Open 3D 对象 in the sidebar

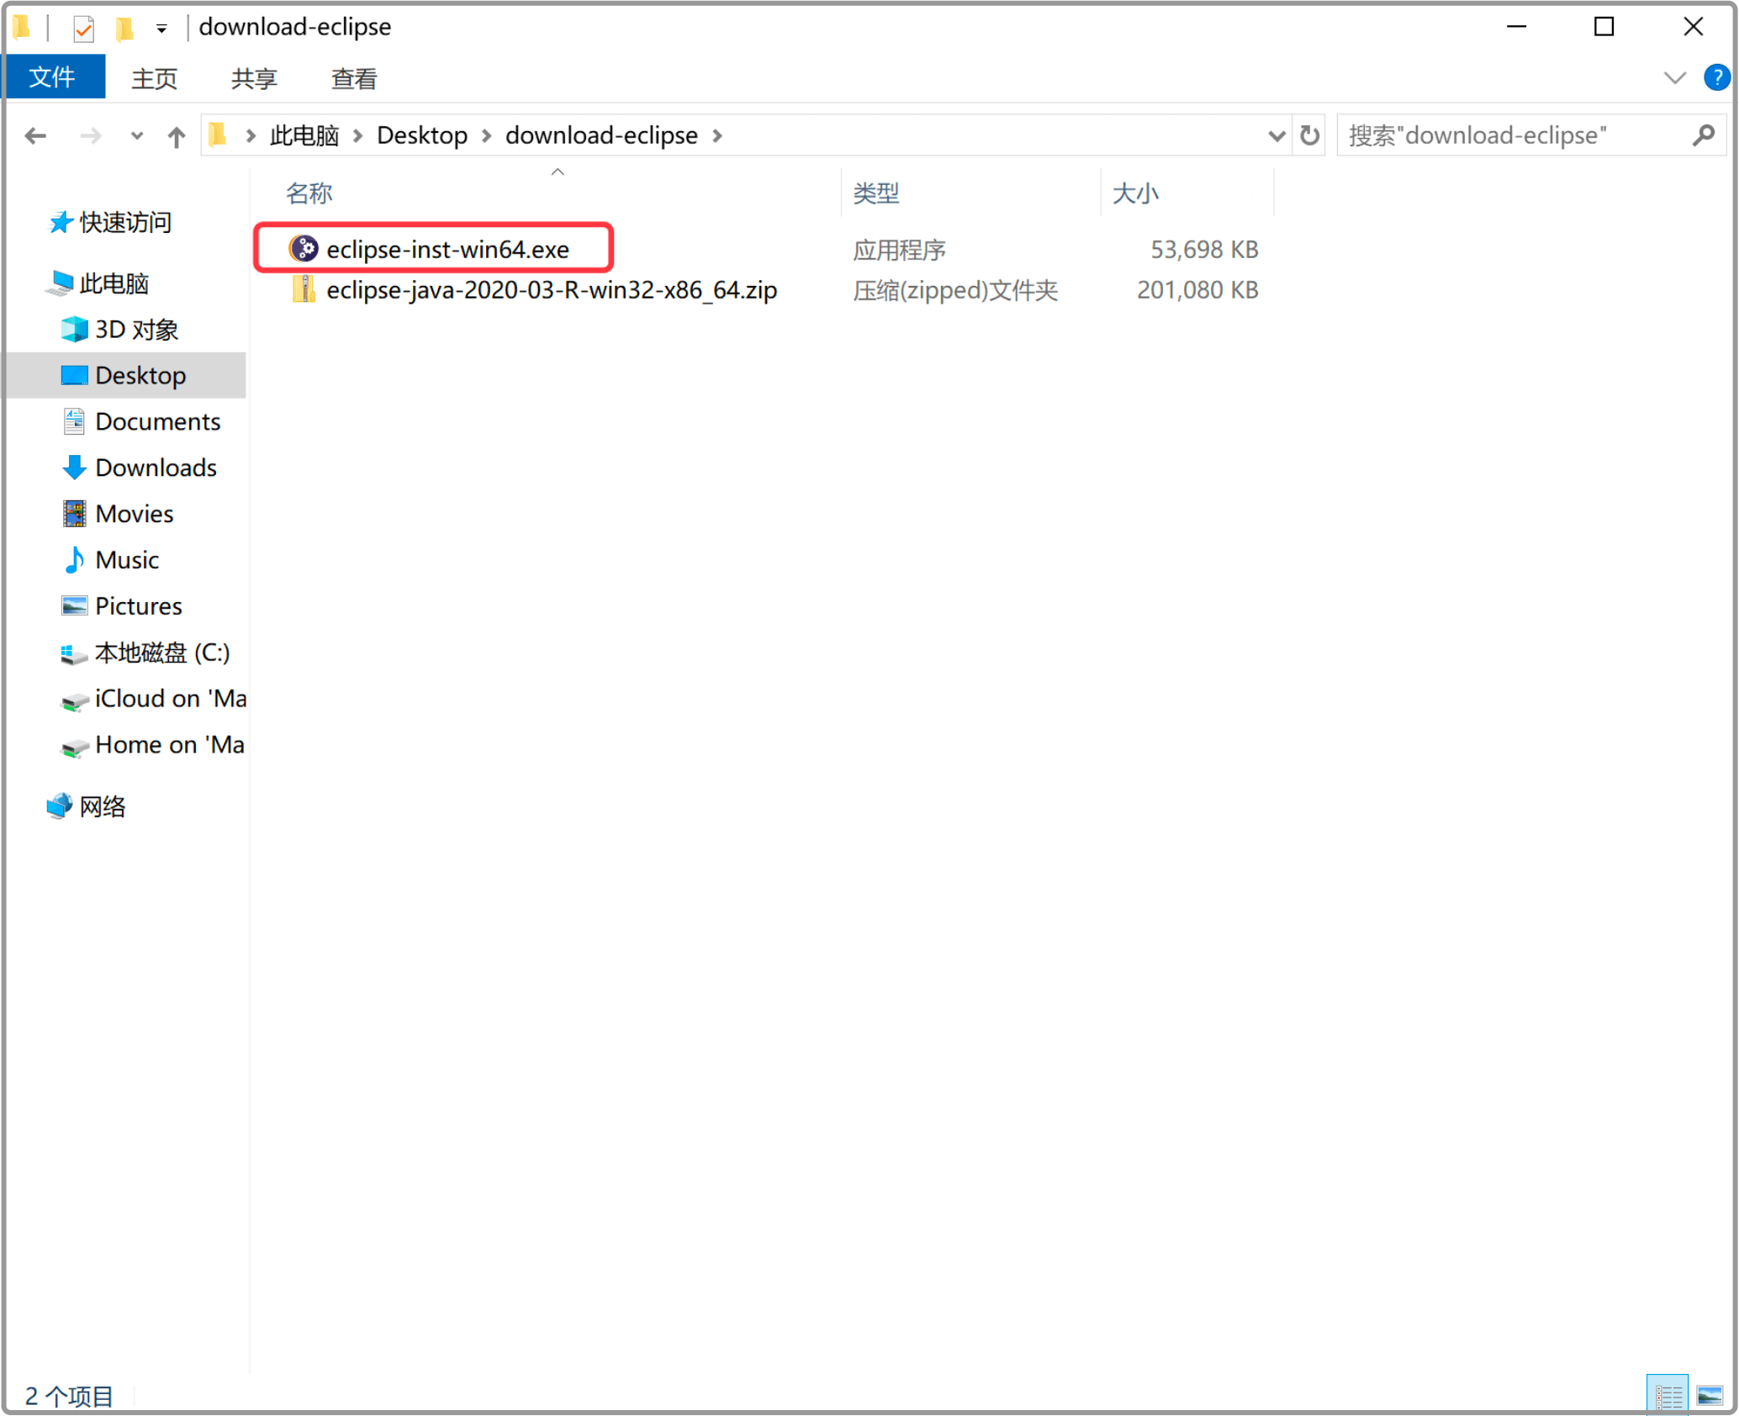tap(136, 330)
